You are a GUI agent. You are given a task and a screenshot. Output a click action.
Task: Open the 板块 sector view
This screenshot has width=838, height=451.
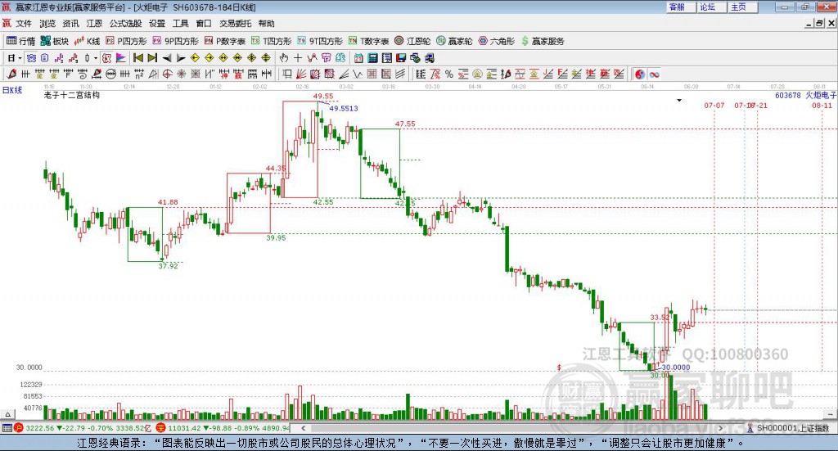click(55, 41)
